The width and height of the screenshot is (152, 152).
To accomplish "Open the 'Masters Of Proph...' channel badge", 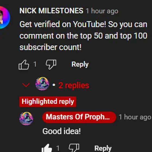I will pos(79,117).
